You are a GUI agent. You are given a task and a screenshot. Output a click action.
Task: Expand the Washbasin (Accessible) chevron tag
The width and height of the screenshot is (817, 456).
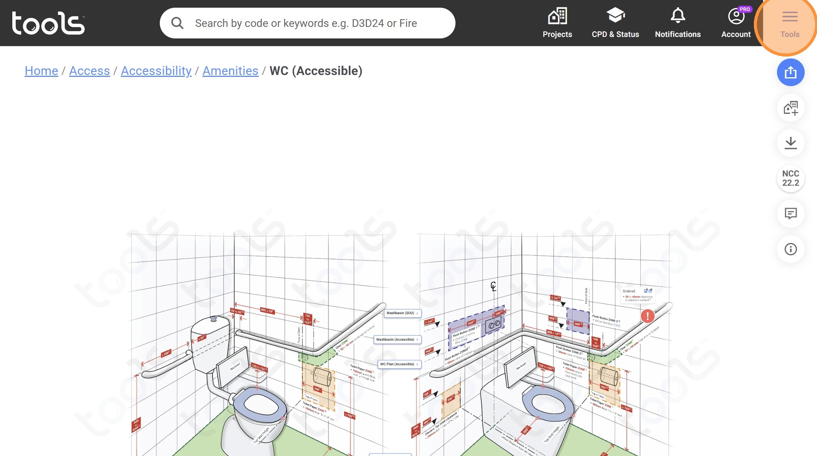(x=397, y=340)
